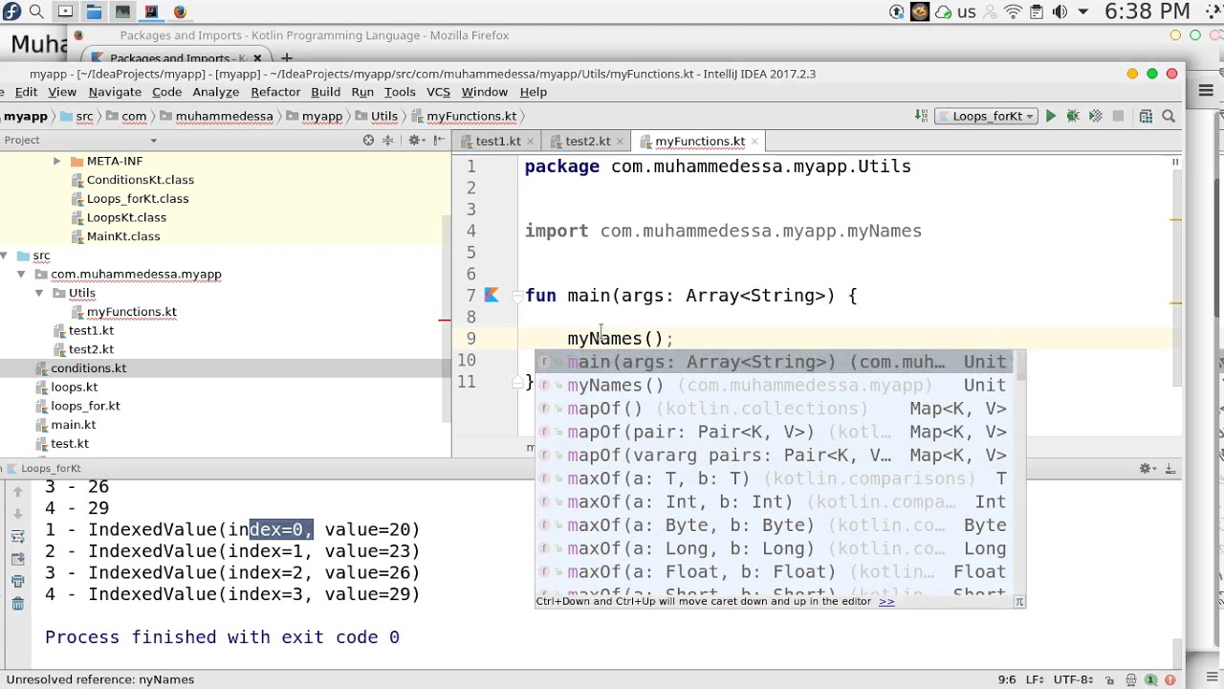Open the Navigate menu
The height and width of the screenshot is (689, 1224).
115,92
